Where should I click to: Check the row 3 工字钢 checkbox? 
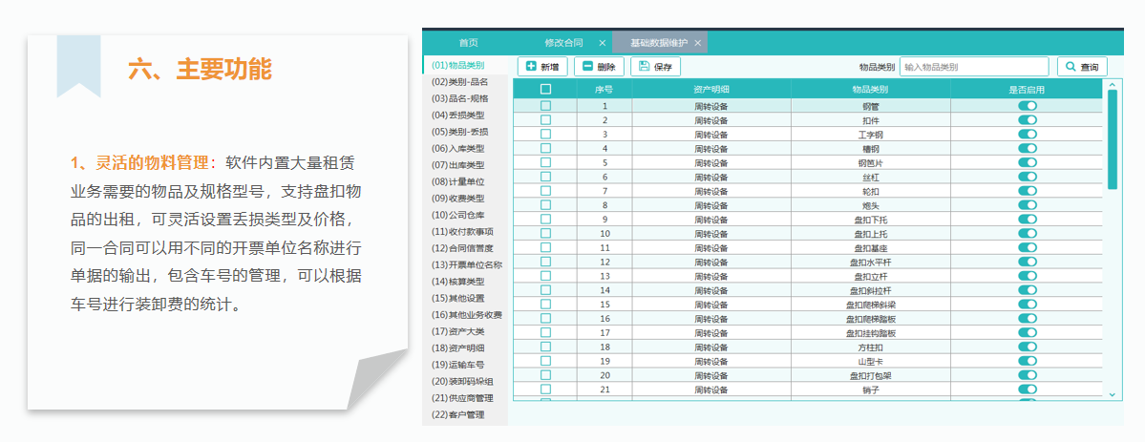(x=545, y=135)
